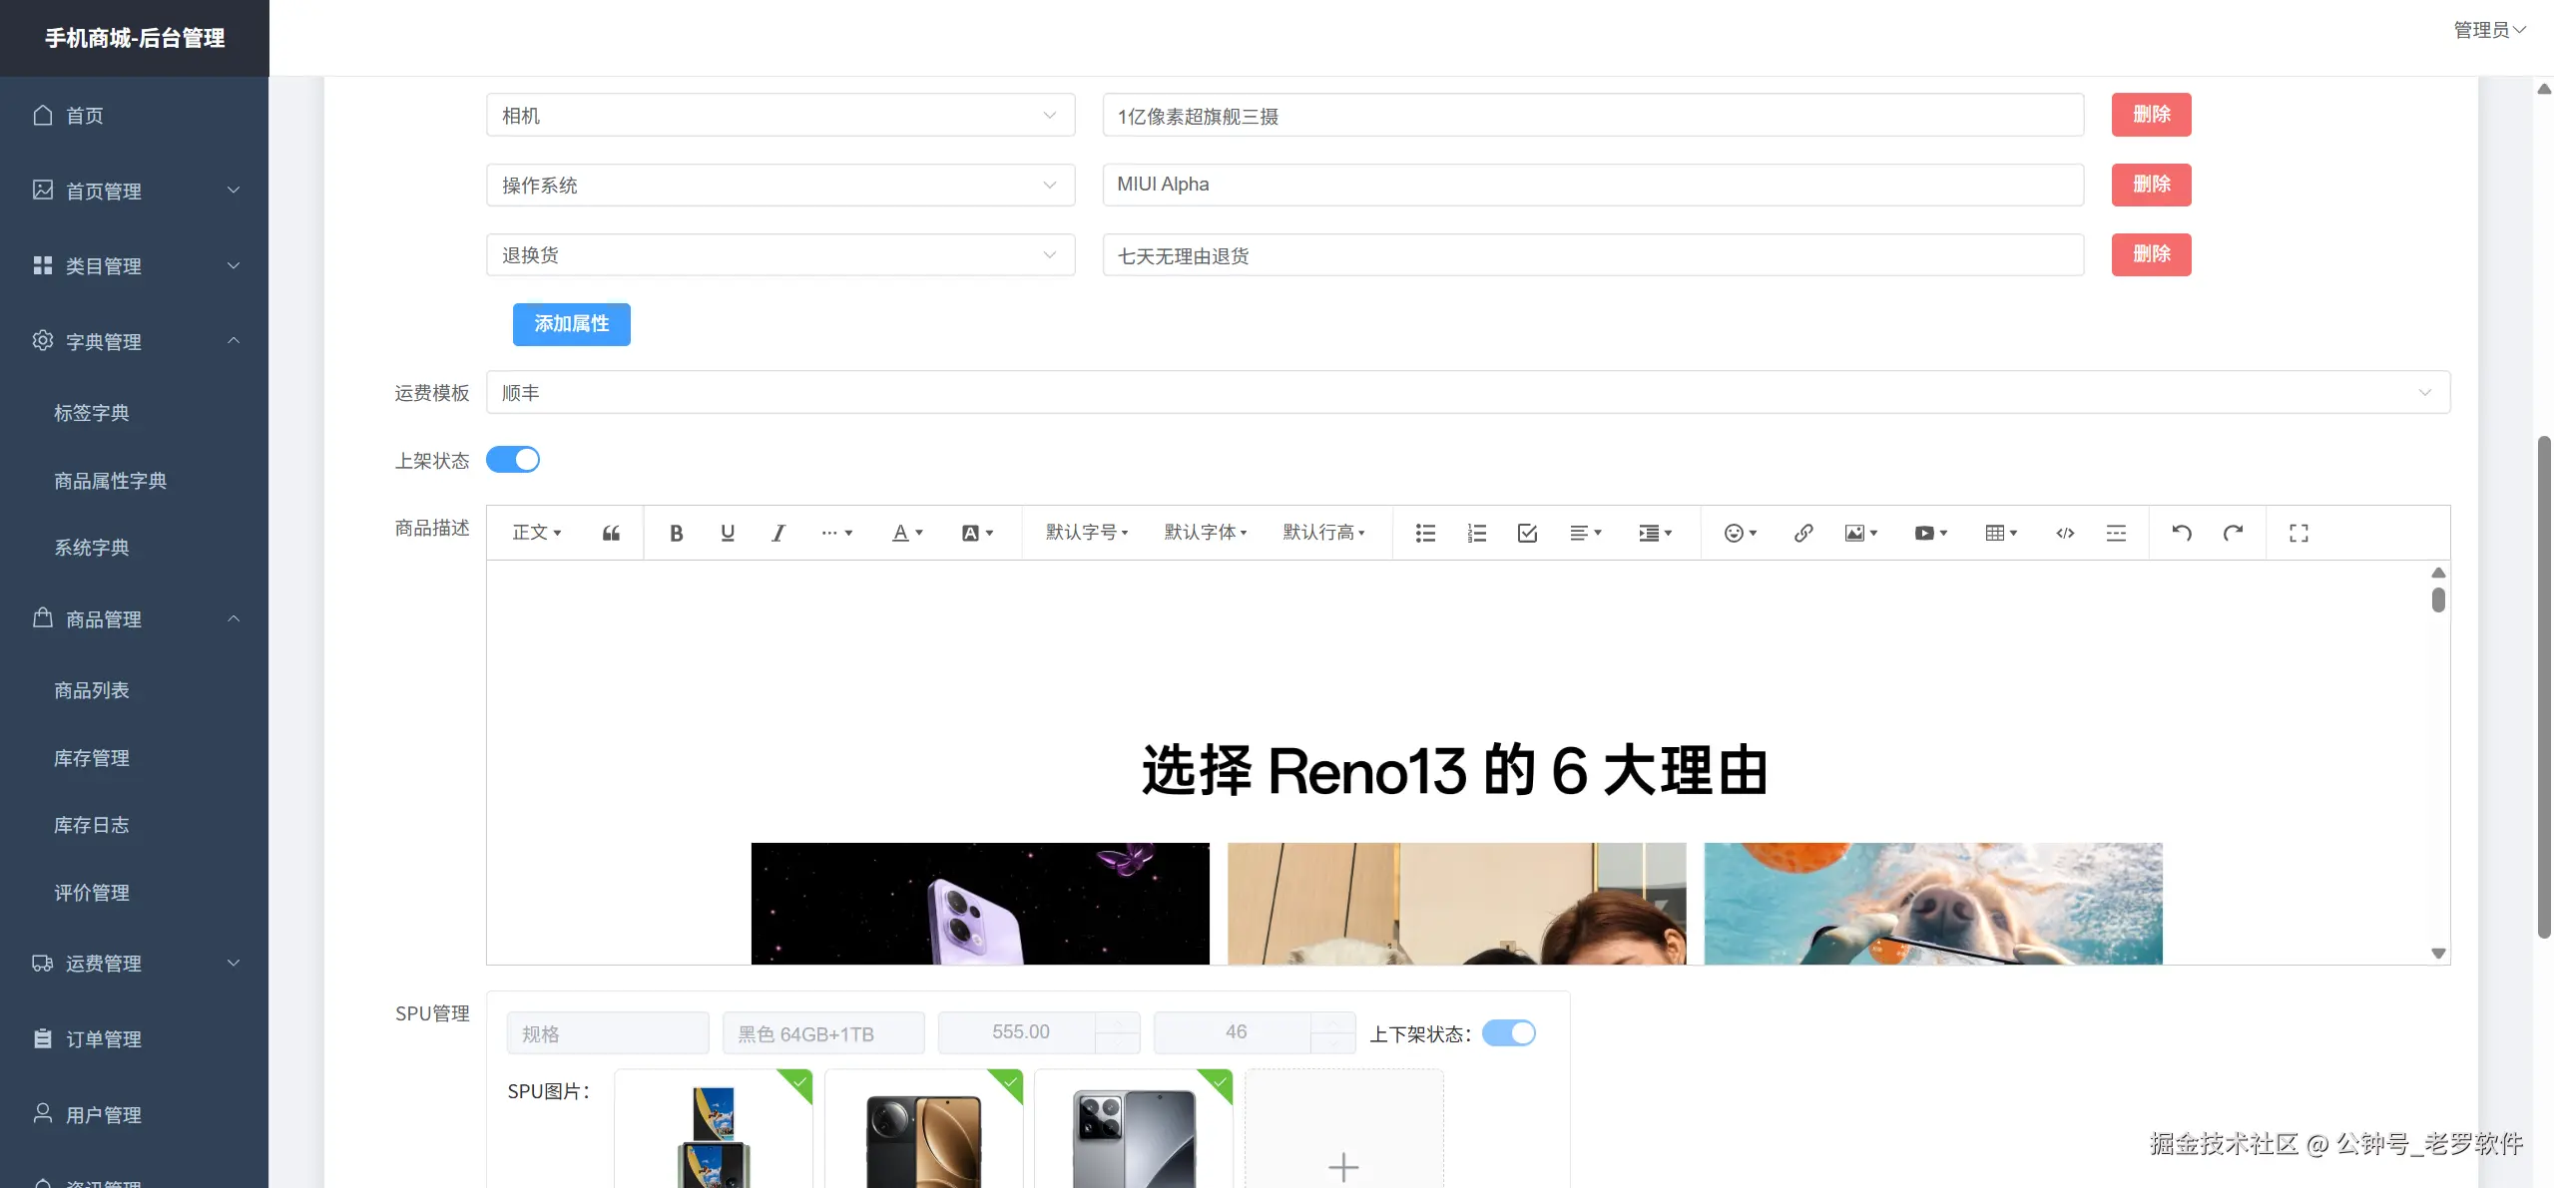Click the bold formatting icon
Image resolution: width=2554 pixels, height=1188 pixels.
(x=676, y=533)
